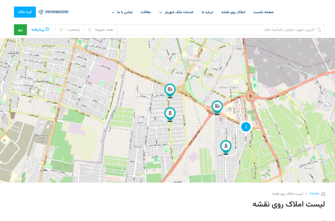335x221 pixels.
Task: Click the magnifier icon in the search field
Action: pyautogui.click(x=319, y=30)
